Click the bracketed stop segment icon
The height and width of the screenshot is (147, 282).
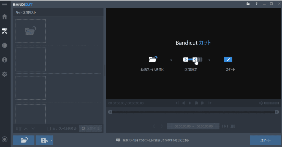click(x=232, y=126)
